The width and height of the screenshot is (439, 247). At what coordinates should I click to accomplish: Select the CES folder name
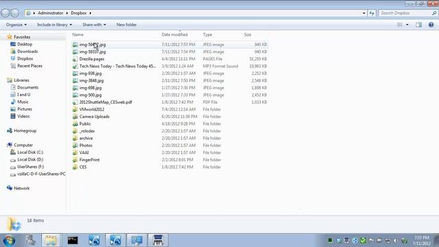pyautogui.click(x=83, y=167)
